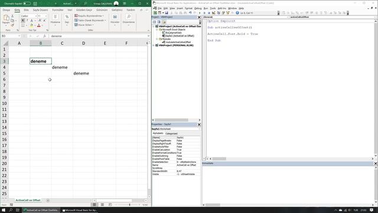Toggle the Otomatik Kaydet autosave switch

pyautogui.click(x=27, y=4)
